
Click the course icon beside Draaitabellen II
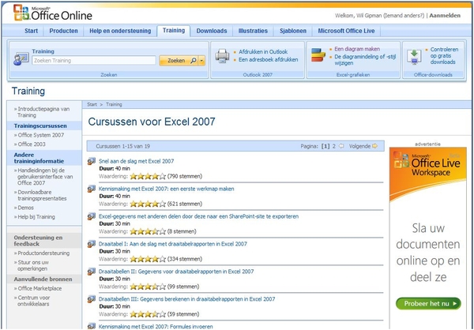pos(92,272)
